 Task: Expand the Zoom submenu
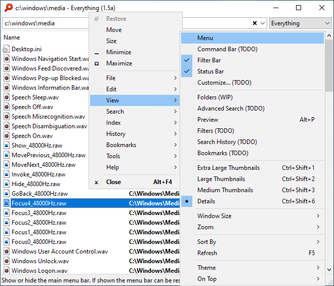tap(253, 227)
